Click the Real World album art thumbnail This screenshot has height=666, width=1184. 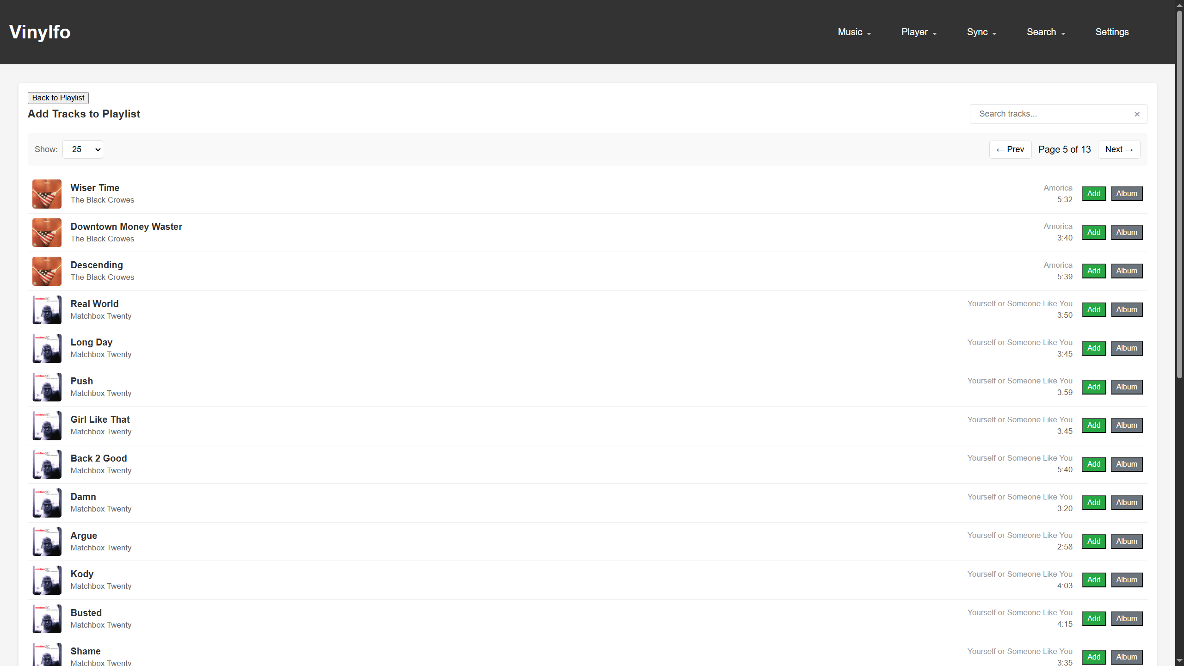click(x=47, y=310)
